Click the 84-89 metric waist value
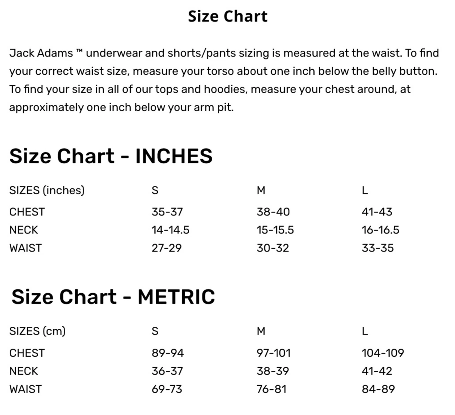This screenshot has height=415, width=455. tap(378, 389)
